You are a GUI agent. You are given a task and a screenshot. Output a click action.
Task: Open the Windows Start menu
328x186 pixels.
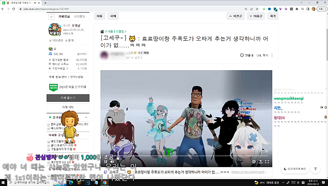tap(3, 183)
